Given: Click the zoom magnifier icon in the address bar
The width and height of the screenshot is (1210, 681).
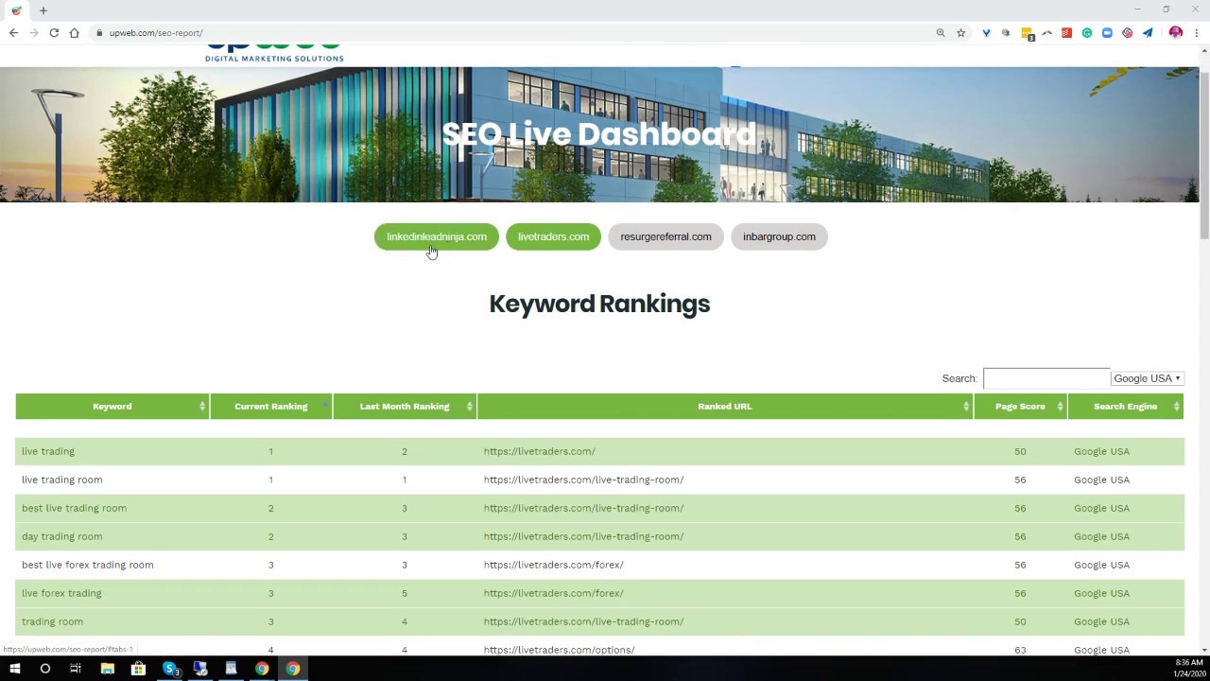Looking at the screenshot, I should [x=941, y=32].
